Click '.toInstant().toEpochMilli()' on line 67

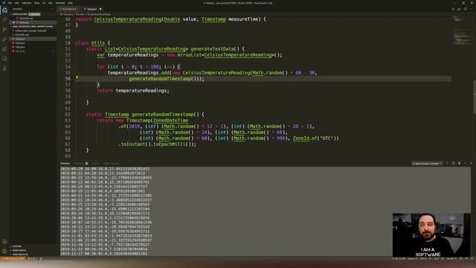(x=157, y=144)
